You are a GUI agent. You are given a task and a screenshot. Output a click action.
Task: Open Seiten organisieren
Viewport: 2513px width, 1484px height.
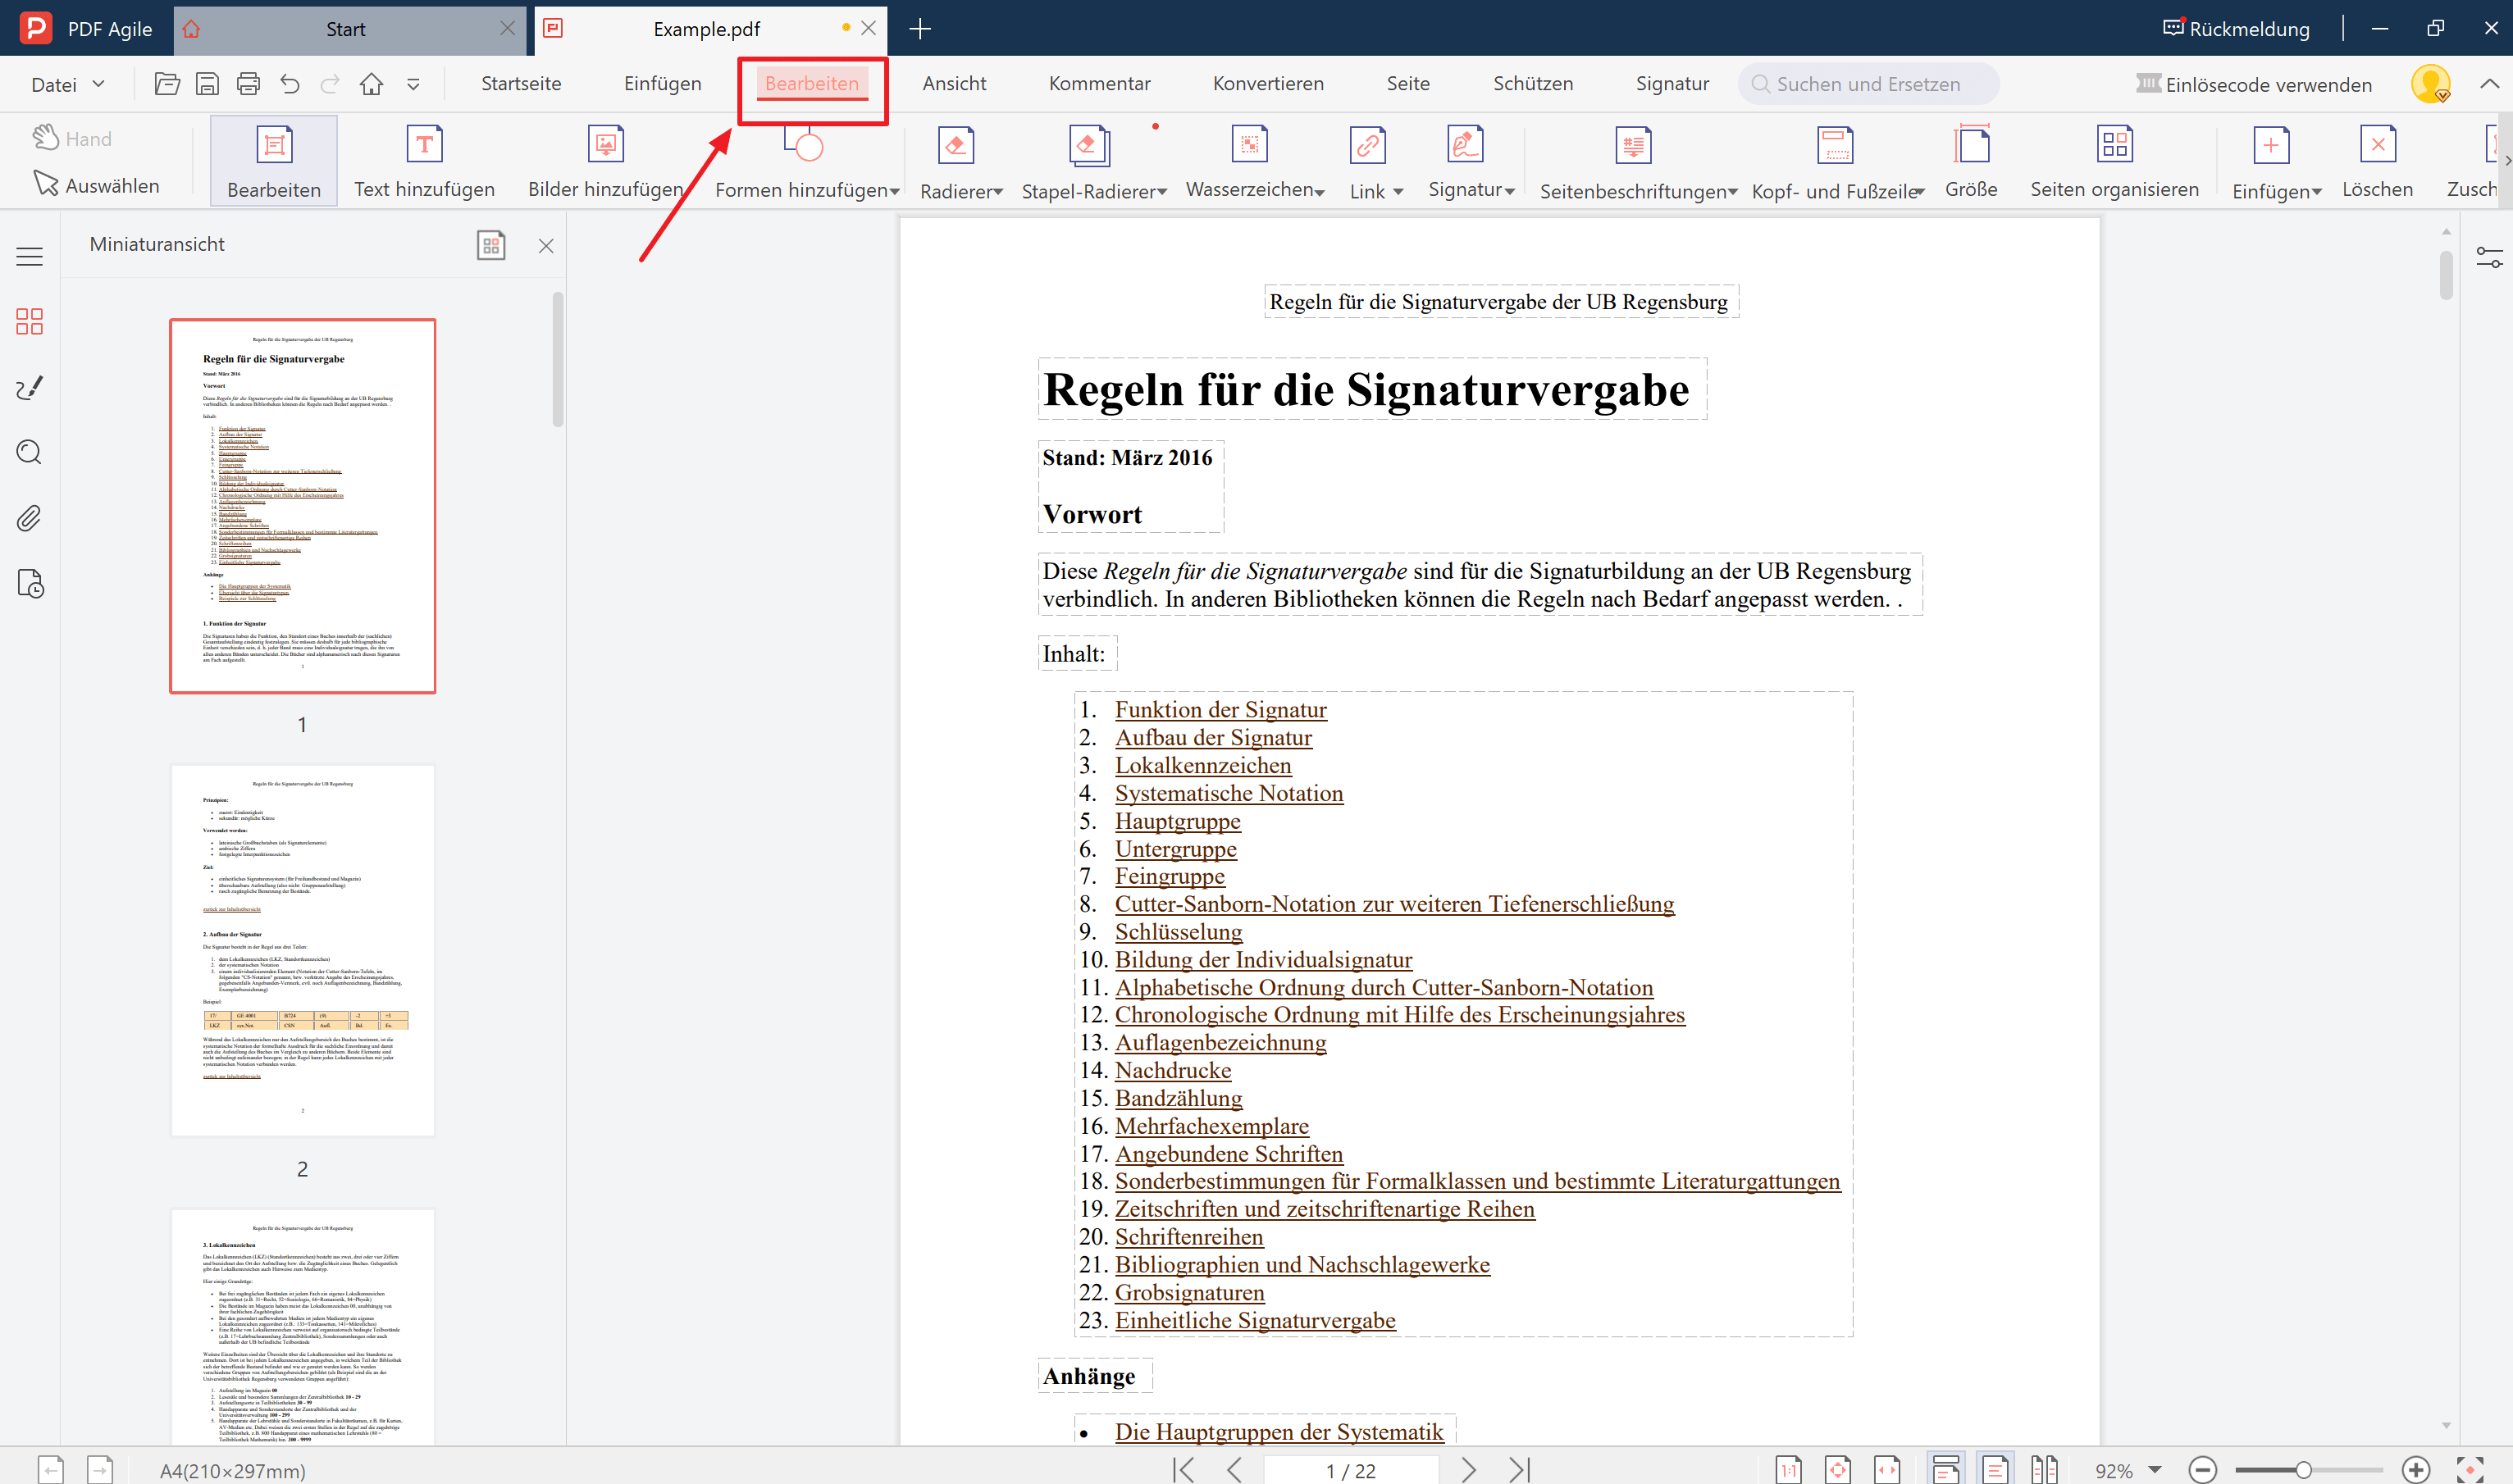pos(2114,161)
